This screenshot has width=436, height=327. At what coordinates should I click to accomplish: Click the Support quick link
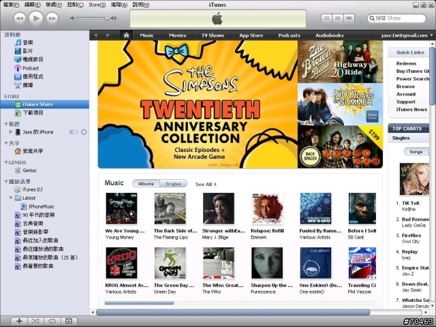point(406,102)
